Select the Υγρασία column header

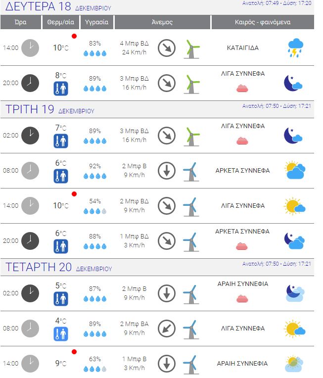pos(96,22)
